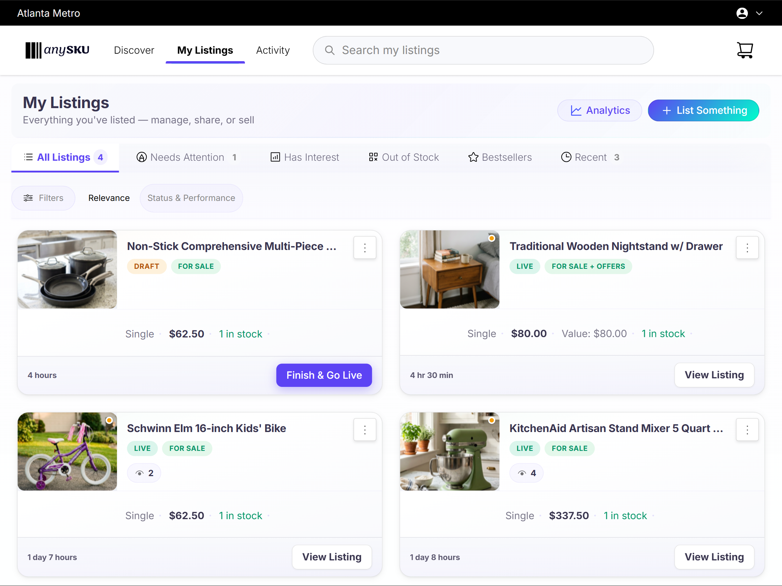Click the account profile icon
Image resolution: width=782 pixels, height=586 pixels.
click(743, 13)
